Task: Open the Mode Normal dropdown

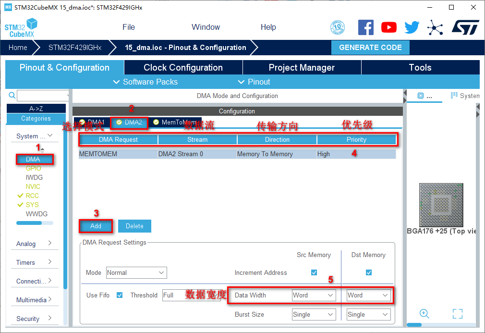Action: [x=136, y=272]
